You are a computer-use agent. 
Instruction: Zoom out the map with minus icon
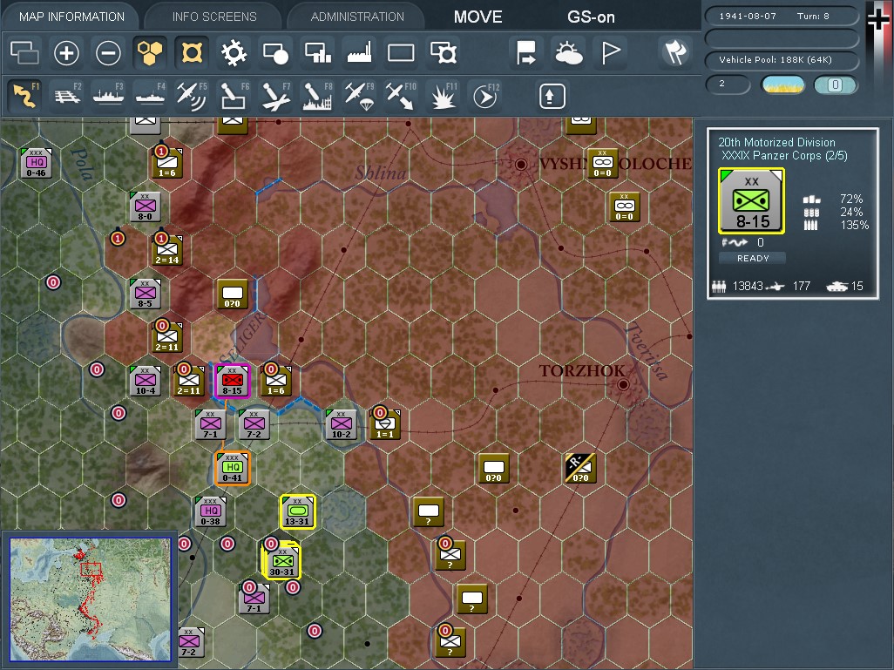pyautogui.click(x=108, y=53)
